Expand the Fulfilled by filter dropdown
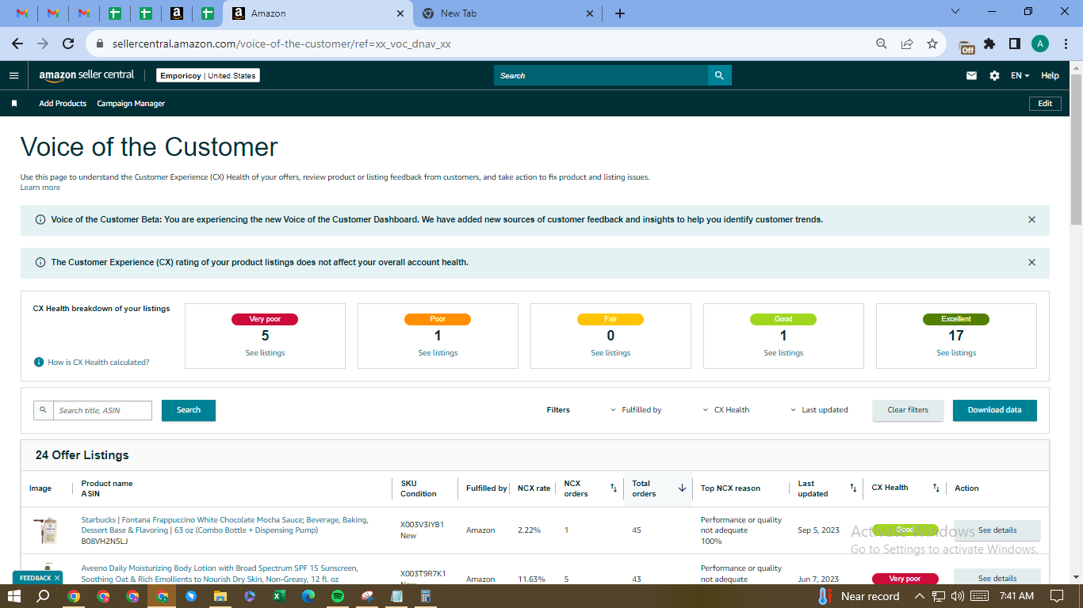 click(x=636, y=410)
